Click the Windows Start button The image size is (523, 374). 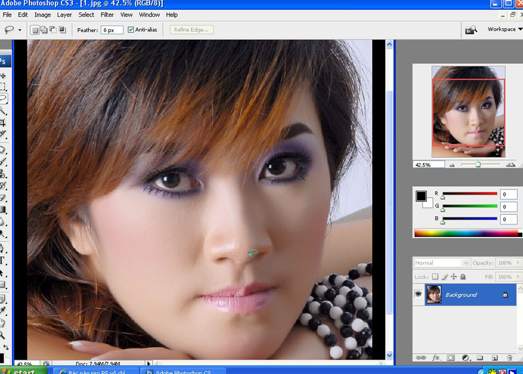pos(23,370)
